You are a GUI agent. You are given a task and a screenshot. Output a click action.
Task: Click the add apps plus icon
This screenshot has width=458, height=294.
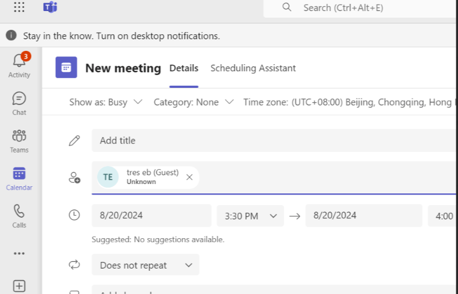[19, 286]
